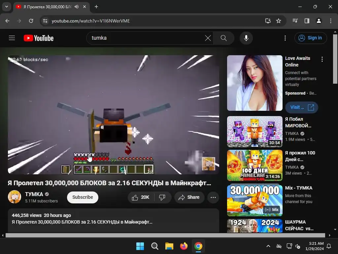Open a new tab with plus
Image resolution: width=338 pixels, height=254 pixels.
[x=96, y=7]
